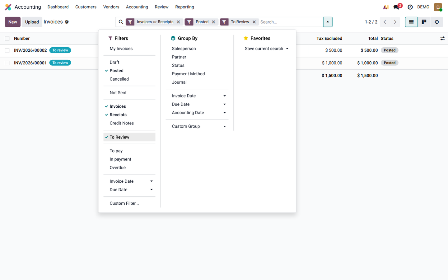Remove the Invoices or Receipts filter facet
448x280 pixels.
pyautogui.click(x=179, y=22)
